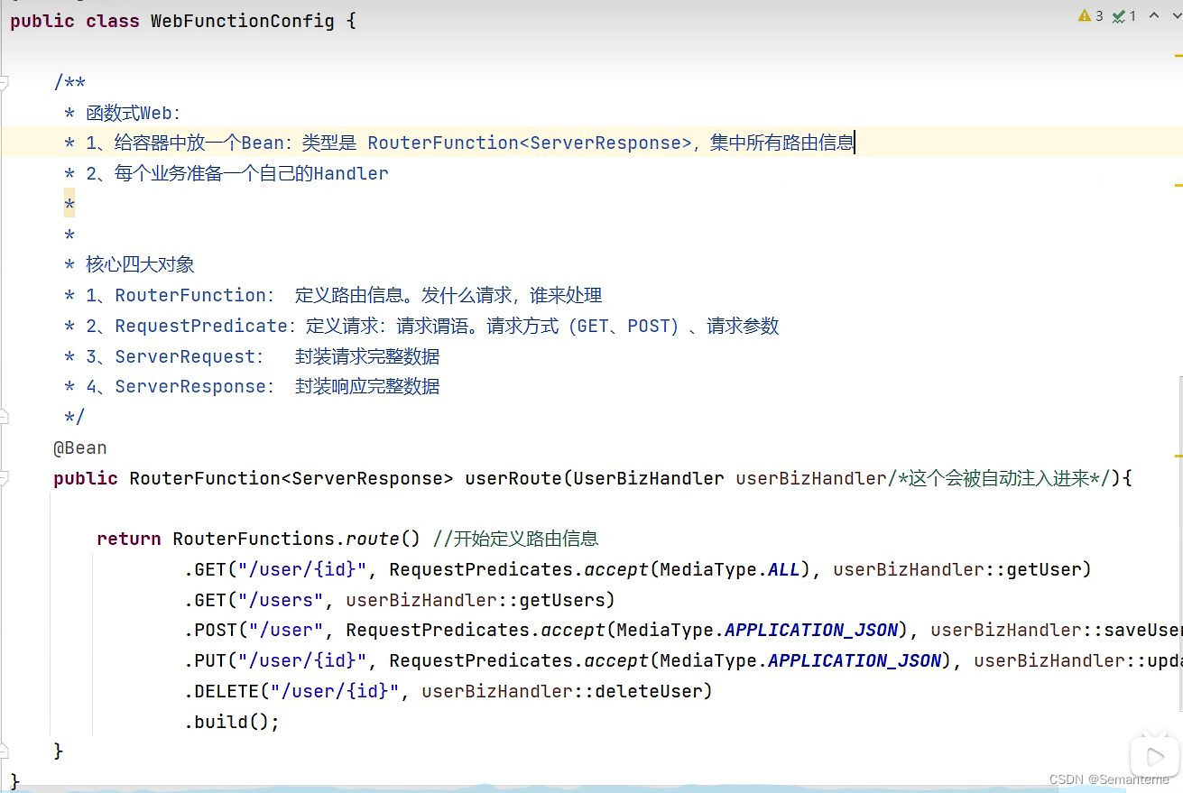Click the second yellow warning stripe mark
1183x793 pixels.
[1178, 185]
